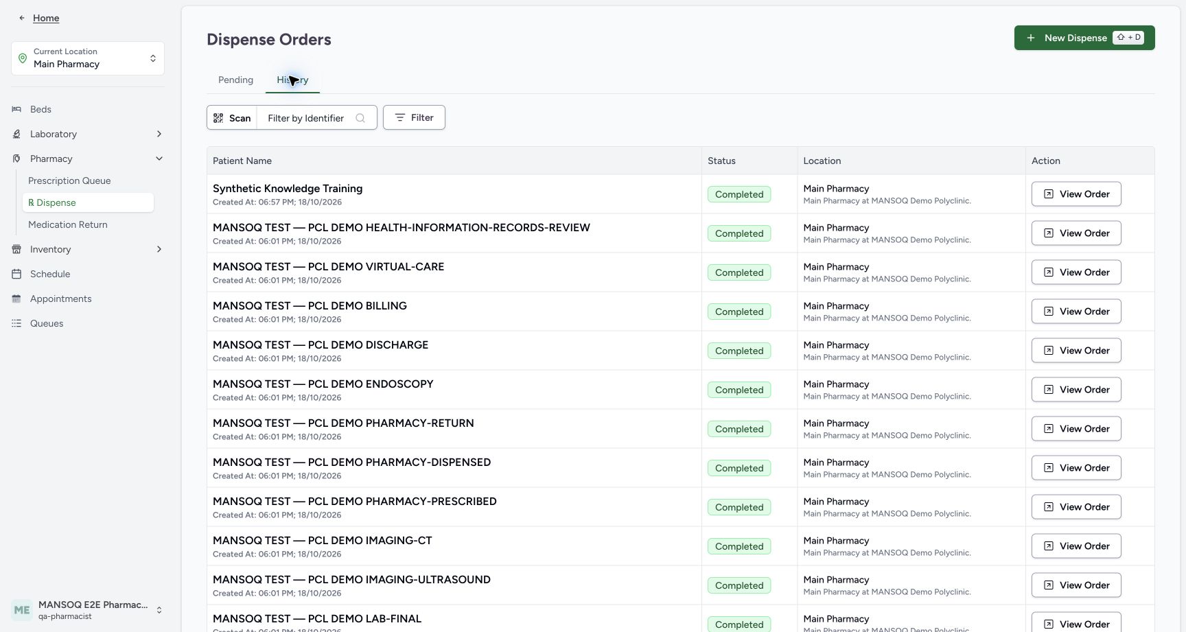View Order for PCL DEMO BILLING
Image resolution: width=1186 pixels, height=632 pixels.
tap(1076, 312)
